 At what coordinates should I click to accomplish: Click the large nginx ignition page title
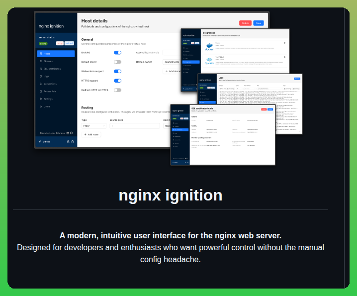coord(171,196)
